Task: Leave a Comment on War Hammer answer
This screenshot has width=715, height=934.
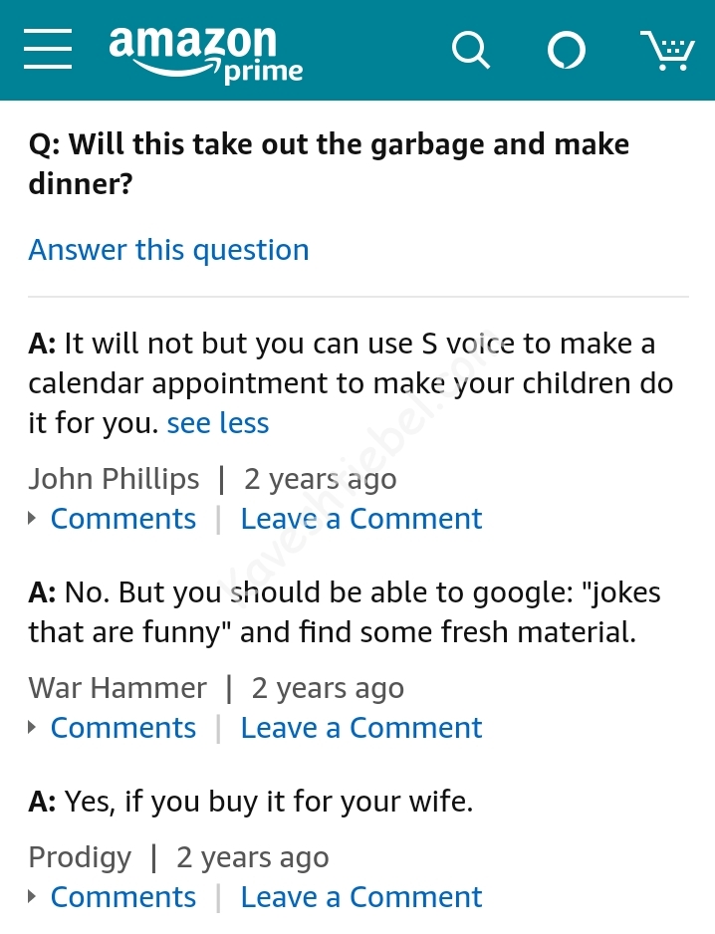Action: tap(361, 728)
